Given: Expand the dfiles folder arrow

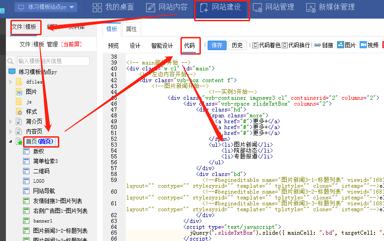Looking at the screenshot, I should point(11,82).
